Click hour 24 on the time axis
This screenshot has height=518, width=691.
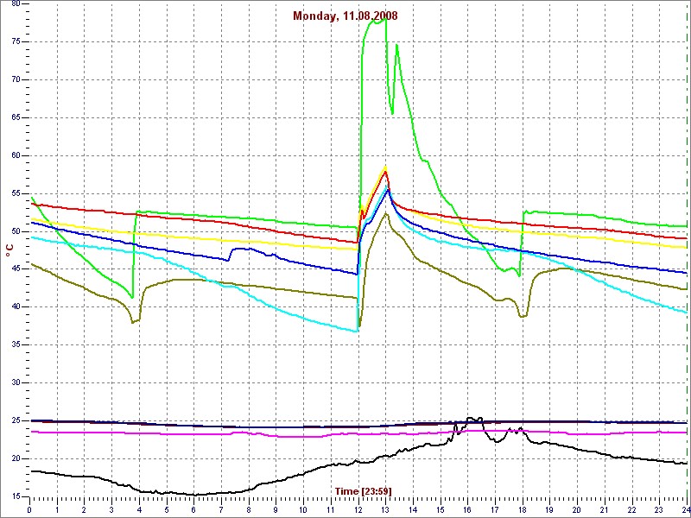pyautogui.click(x=686, y=510)
